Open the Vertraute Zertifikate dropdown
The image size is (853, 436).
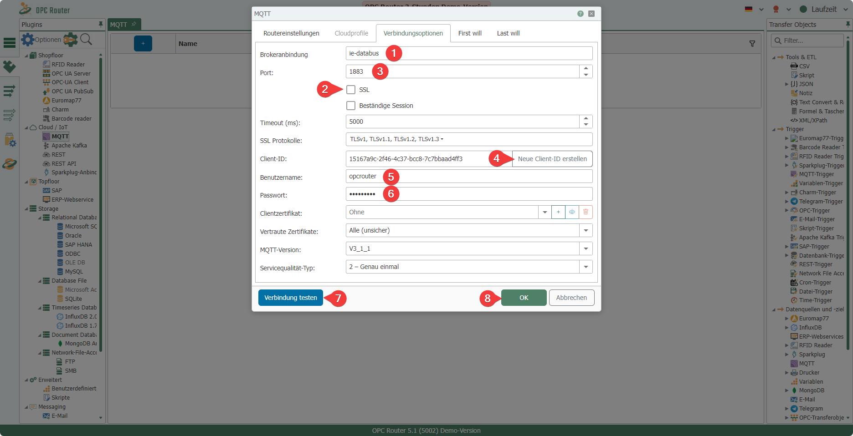[586, 230]
